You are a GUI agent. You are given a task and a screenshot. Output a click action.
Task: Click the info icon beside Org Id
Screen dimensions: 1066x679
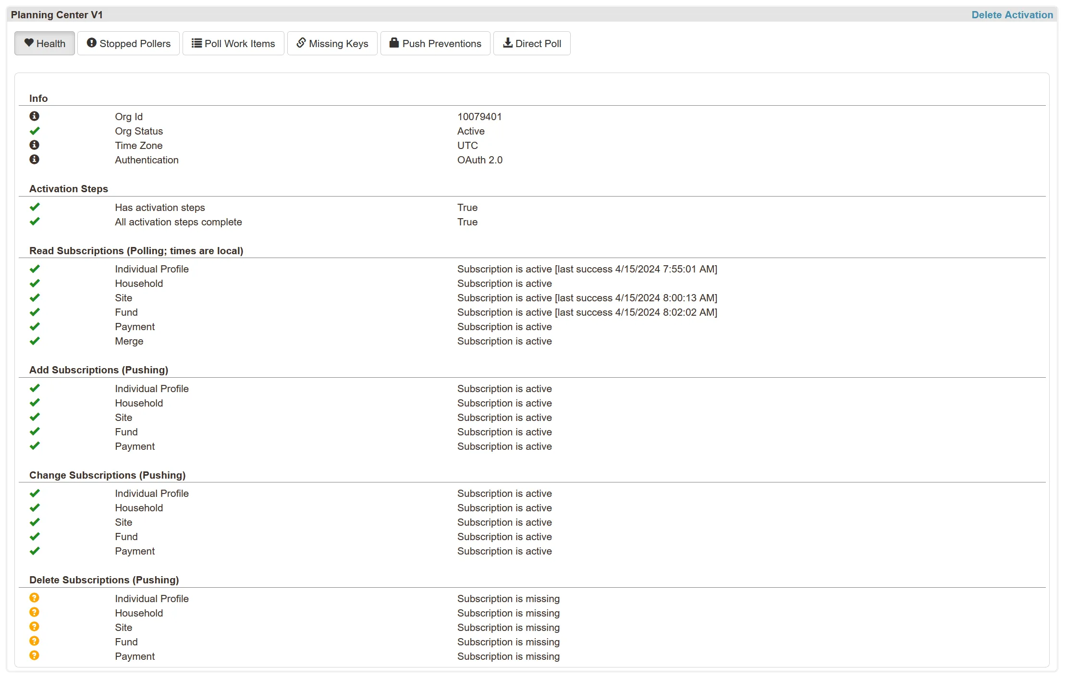point(34,116)
